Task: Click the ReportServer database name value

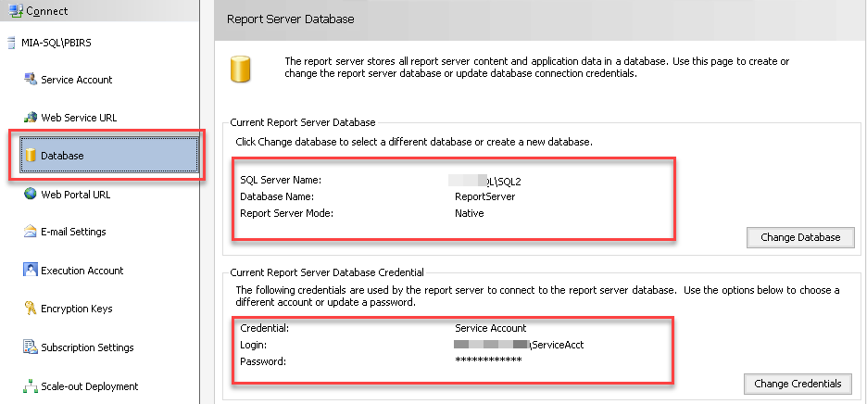Action: 484,196
